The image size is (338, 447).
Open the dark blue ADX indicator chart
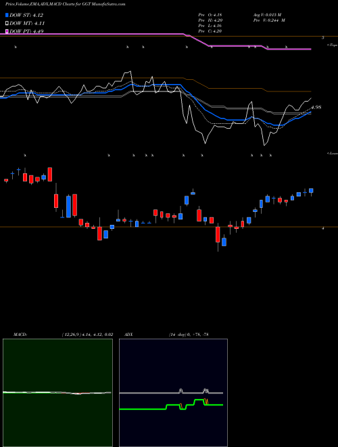point(173,393)
